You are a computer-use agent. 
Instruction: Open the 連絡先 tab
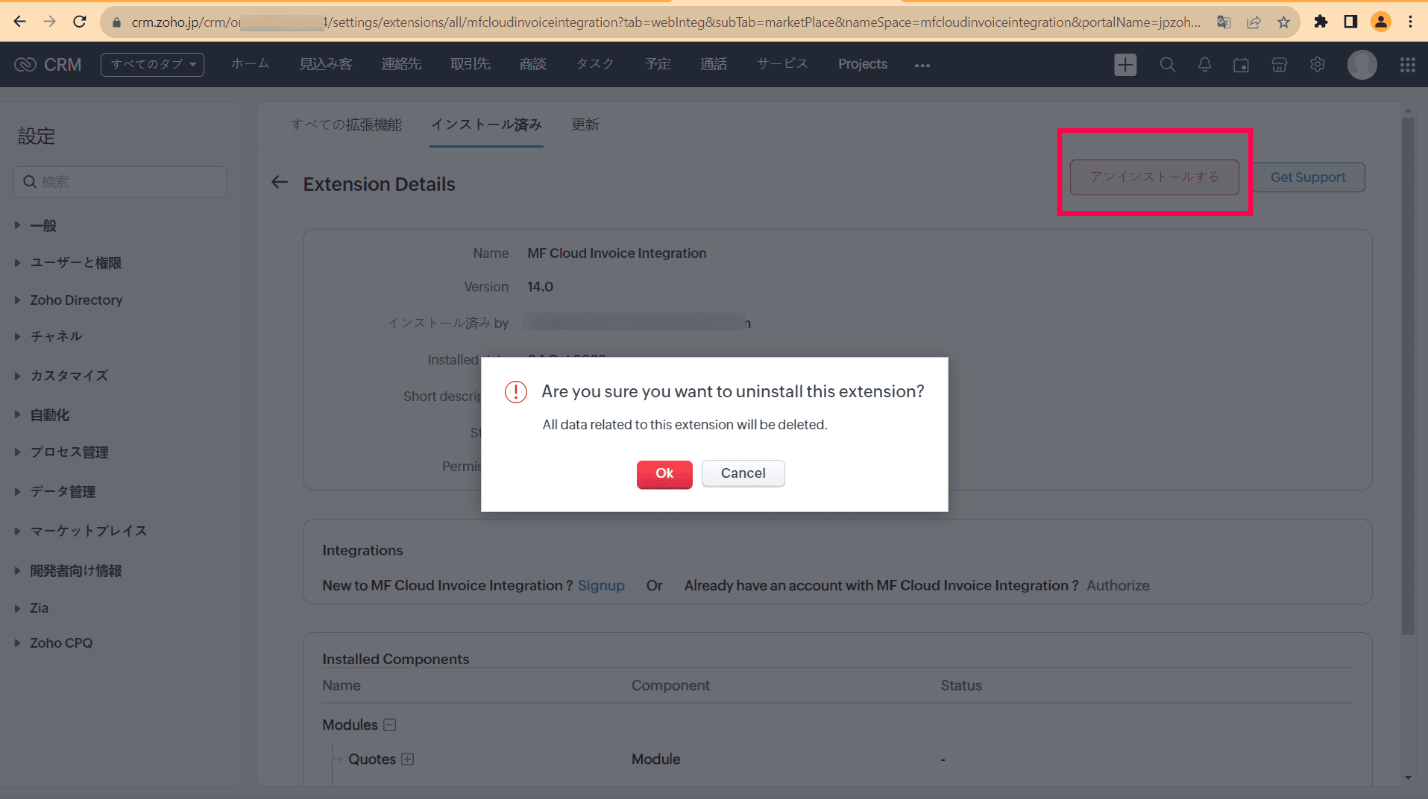pyautogui.click(x=401, y=64)
